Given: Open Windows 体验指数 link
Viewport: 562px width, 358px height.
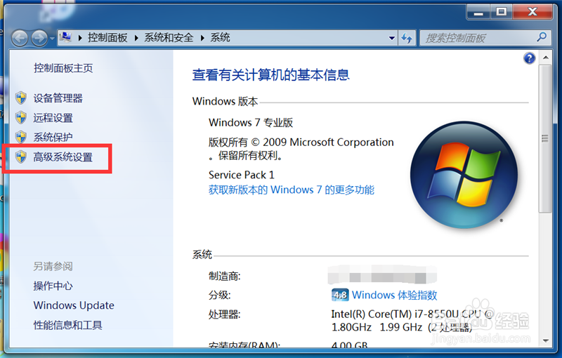Looking at the screenshot, I should pos(395,295).
